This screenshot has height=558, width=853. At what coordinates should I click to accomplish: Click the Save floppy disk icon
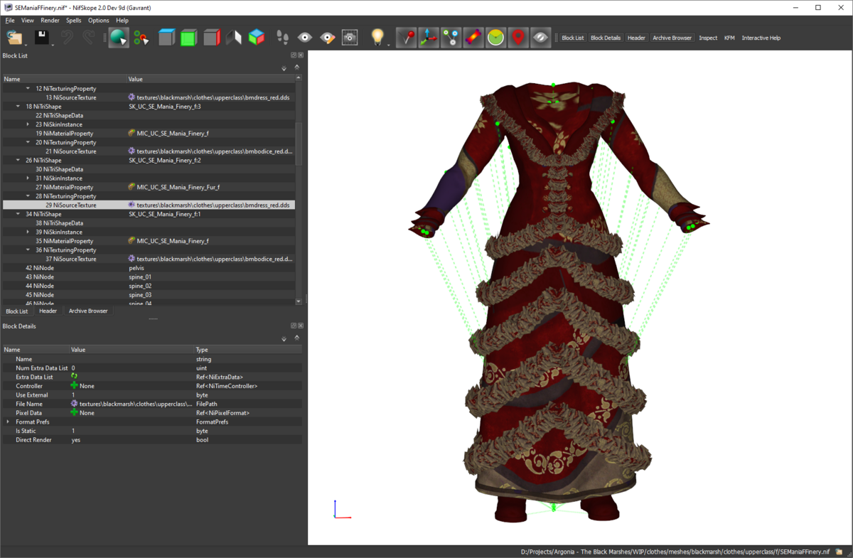coord(41,38)
